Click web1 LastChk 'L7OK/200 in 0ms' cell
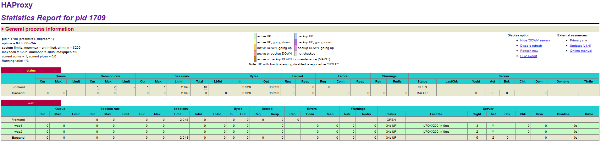Image resolution: width=601 pixels, height=144 pixels. coord(436,126)
